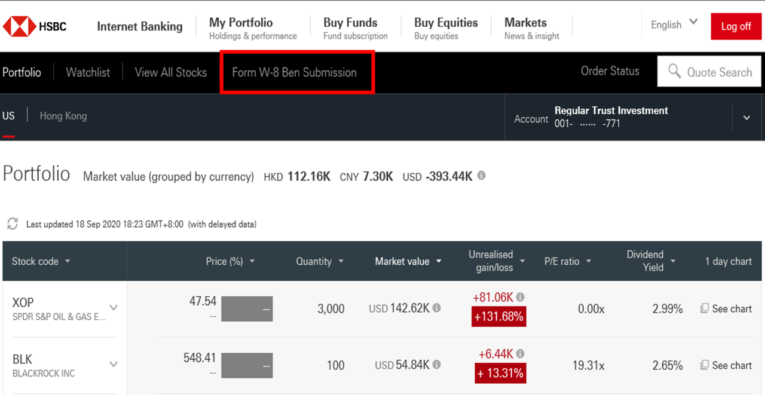
Task: Click the BLK dividend yield 2.65%
Action: pyautogui.click(x=667, y=365)
